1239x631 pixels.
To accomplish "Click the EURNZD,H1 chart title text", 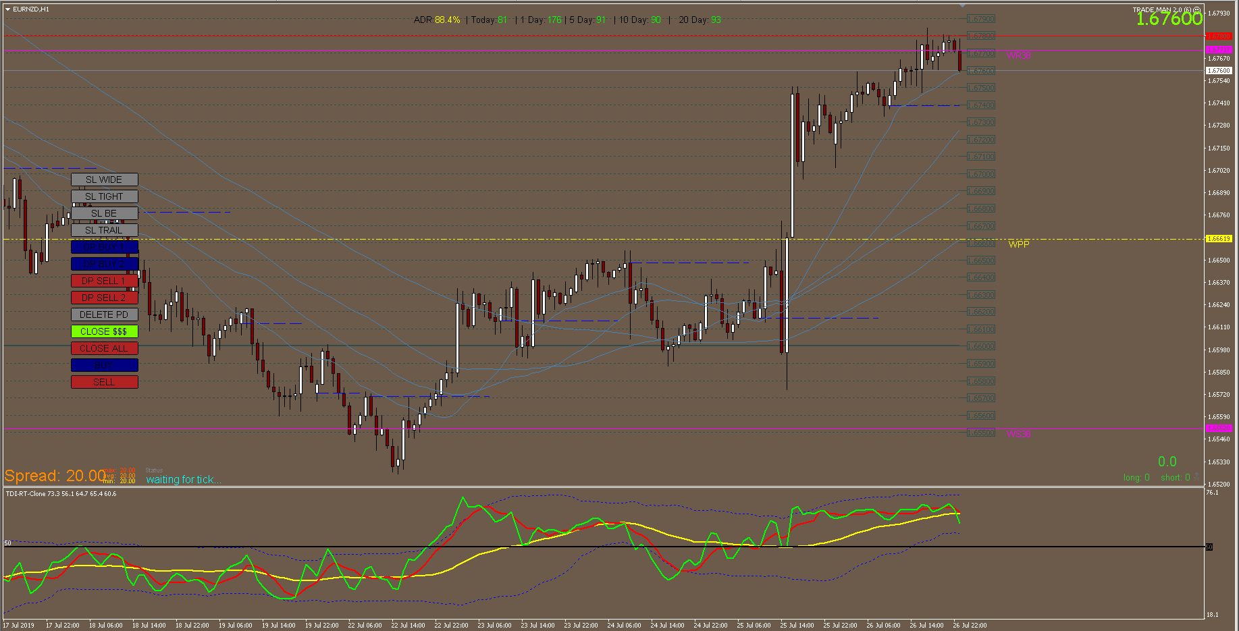I will pos(31,9).
